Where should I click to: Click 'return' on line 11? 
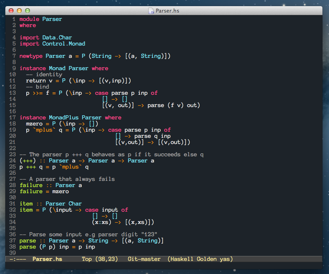(36, 81)
